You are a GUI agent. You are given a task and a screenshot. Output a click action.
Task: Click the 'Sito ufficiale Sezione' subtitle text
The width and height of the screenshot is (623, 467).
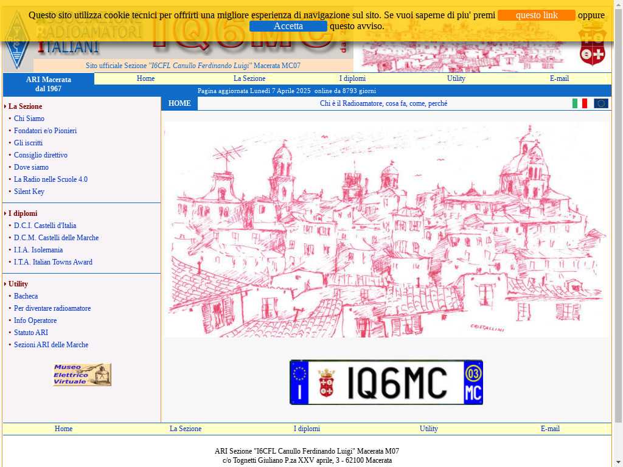pos(193,66)
